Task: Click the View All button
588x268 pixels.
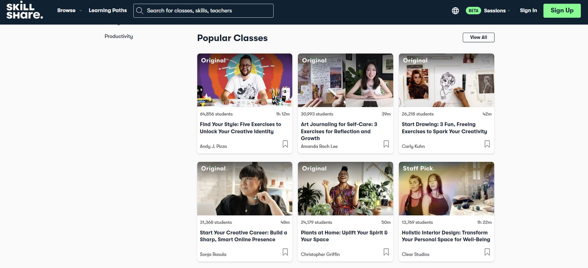Action: point(478,37)
